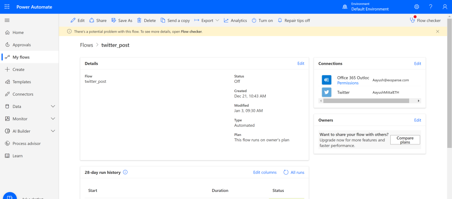Expand the AI Builder section chevron
This screenshot has height=199, width=452.
click(x=53, y=131)
